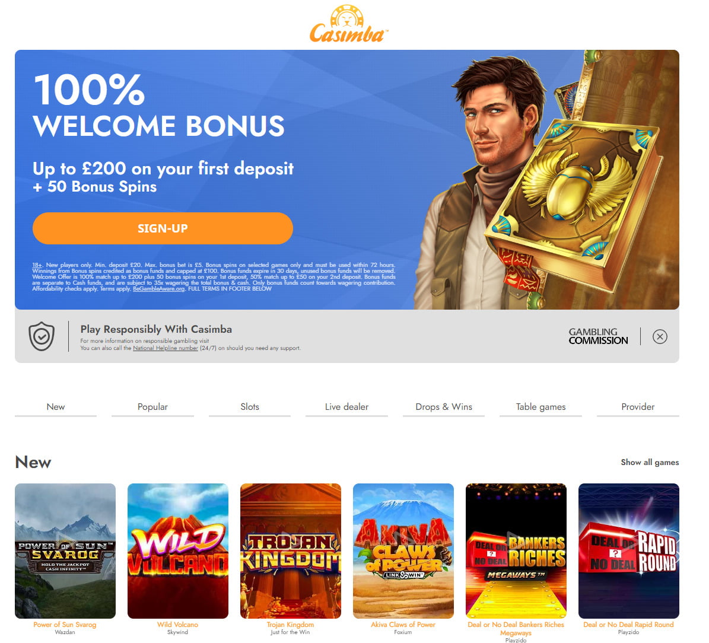Dismiss the responsible gambling banner
This screenshot has width=709, height=643.
660,336
